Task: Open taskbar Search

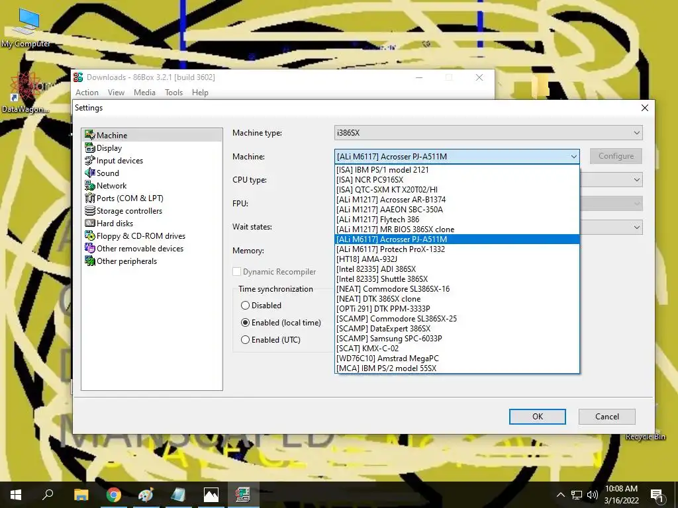Action: pos(48,495)
